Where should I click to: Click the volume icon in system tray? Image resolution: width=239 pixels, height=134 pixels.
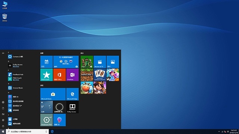click(x=225, y=131)
